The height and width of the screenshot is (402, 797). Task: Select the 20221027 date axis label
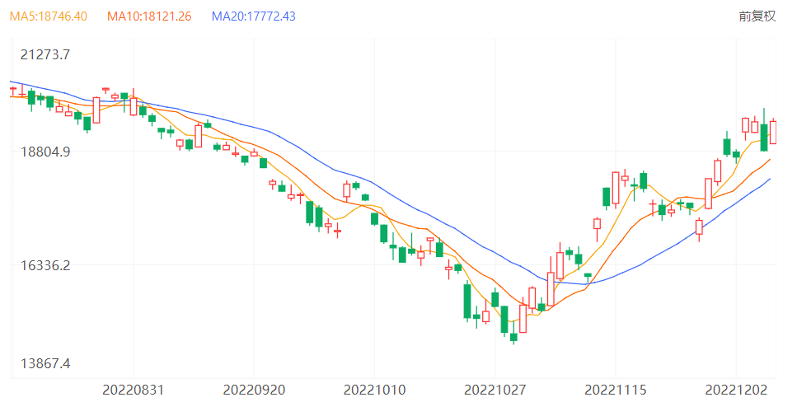click(495, 390)
